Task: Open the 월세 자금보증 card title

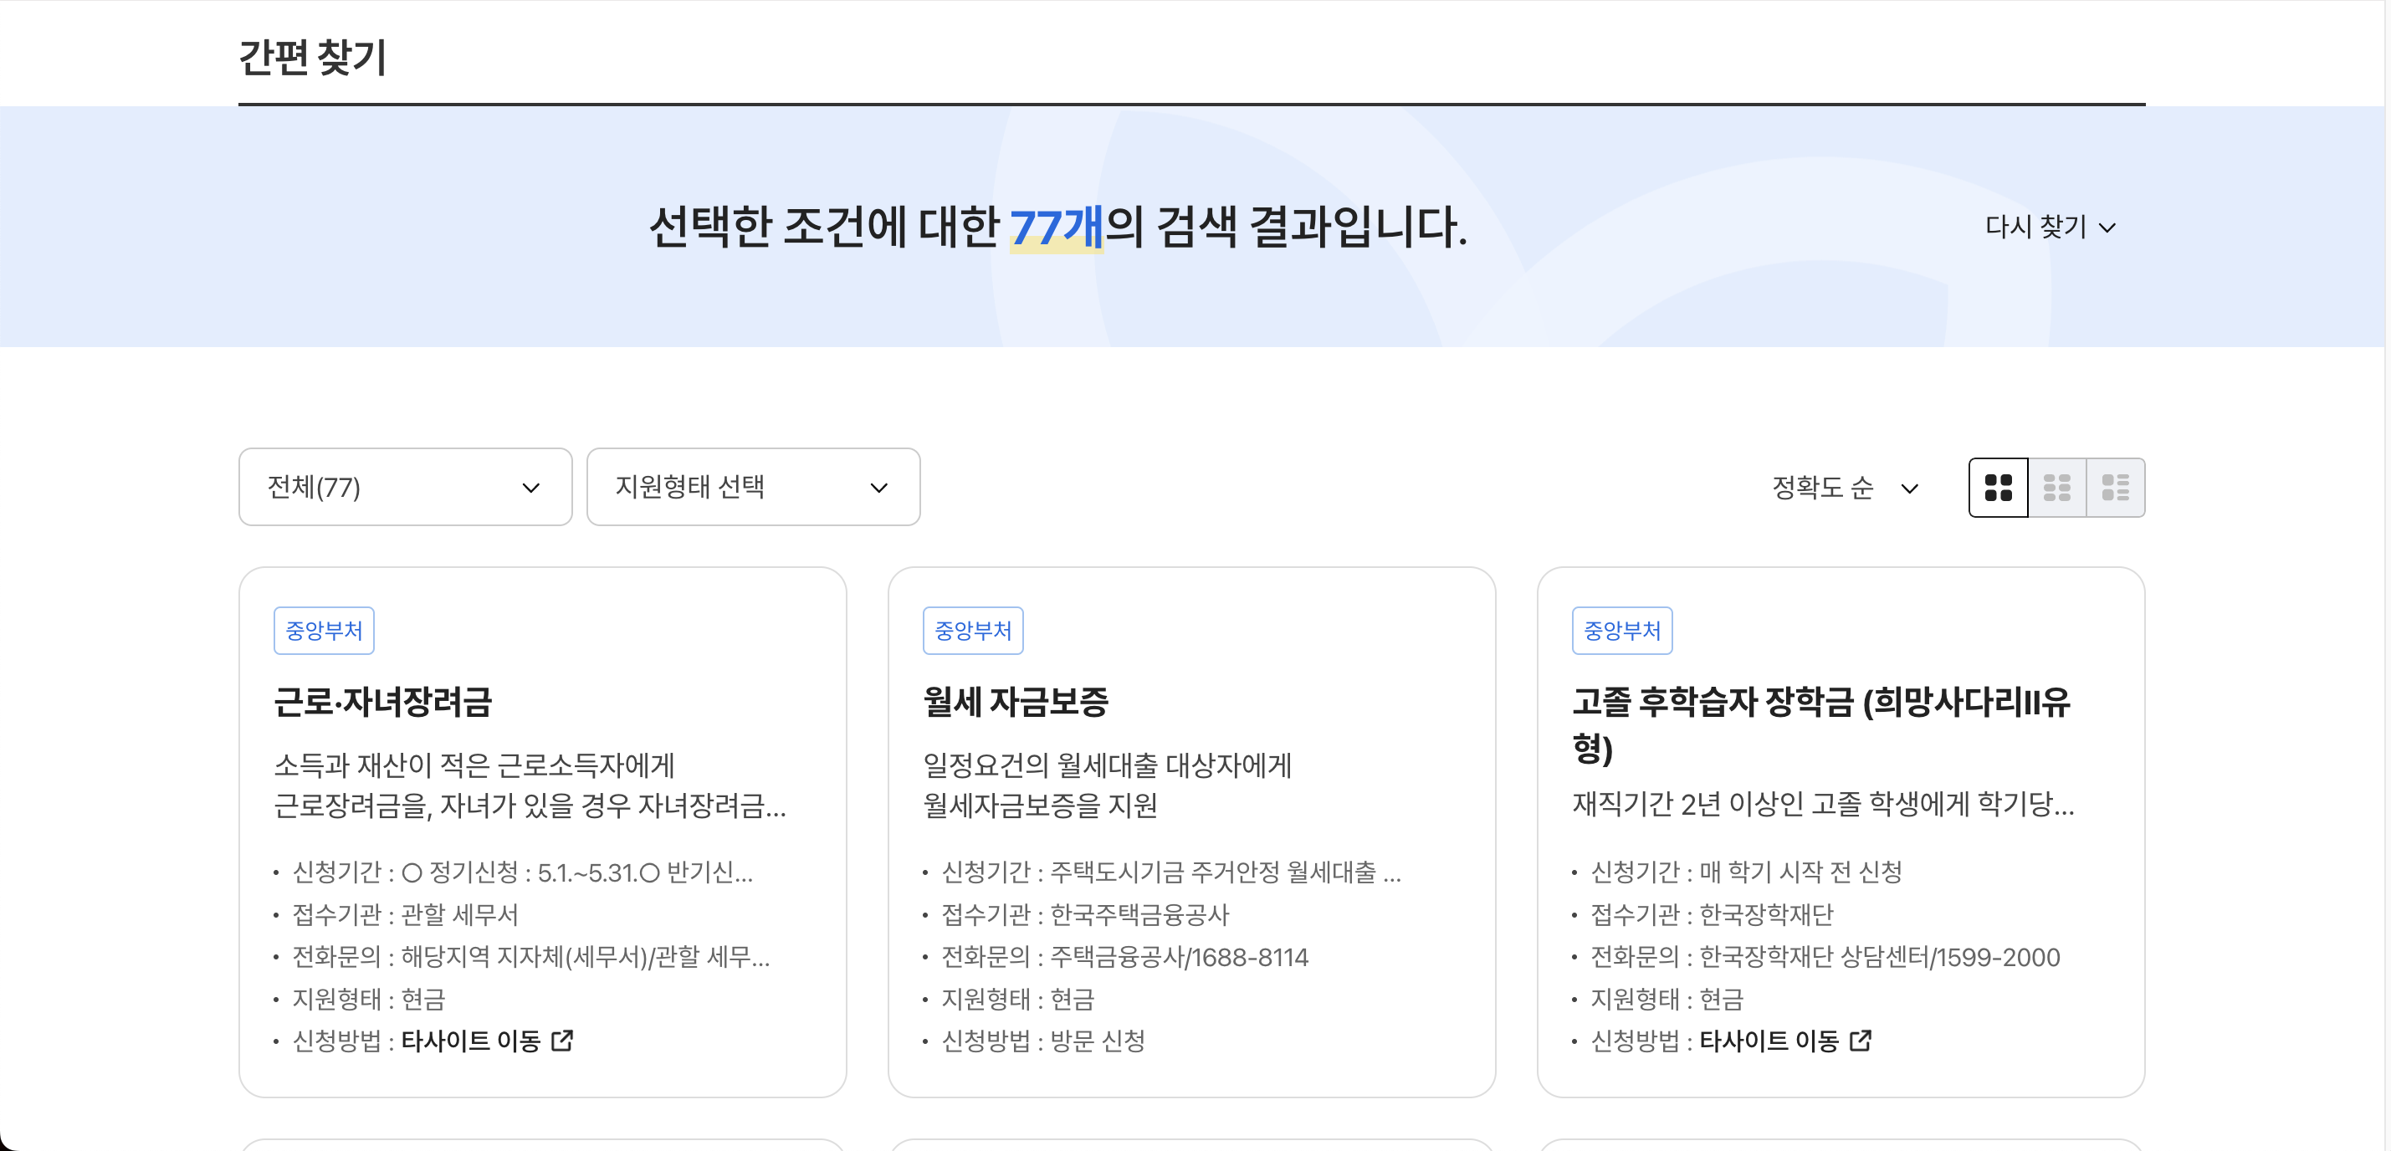Action: 1016,702
